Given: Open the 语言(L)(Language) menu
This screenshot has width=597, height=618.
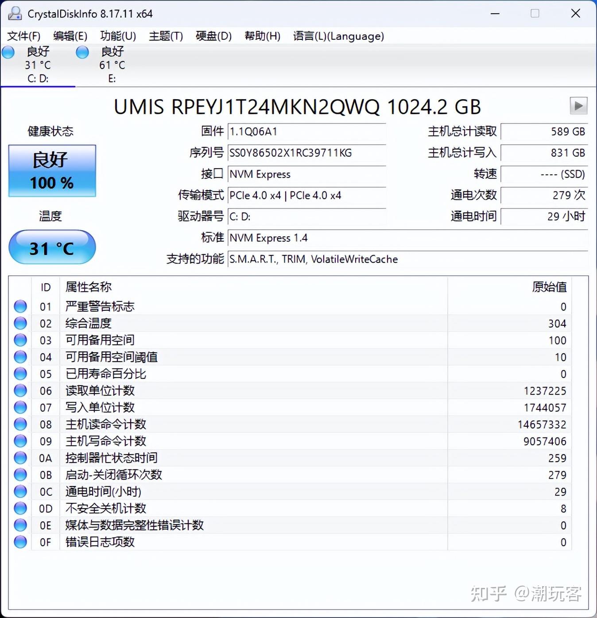Looking at the screenshot, I should [x=338, y=36].
